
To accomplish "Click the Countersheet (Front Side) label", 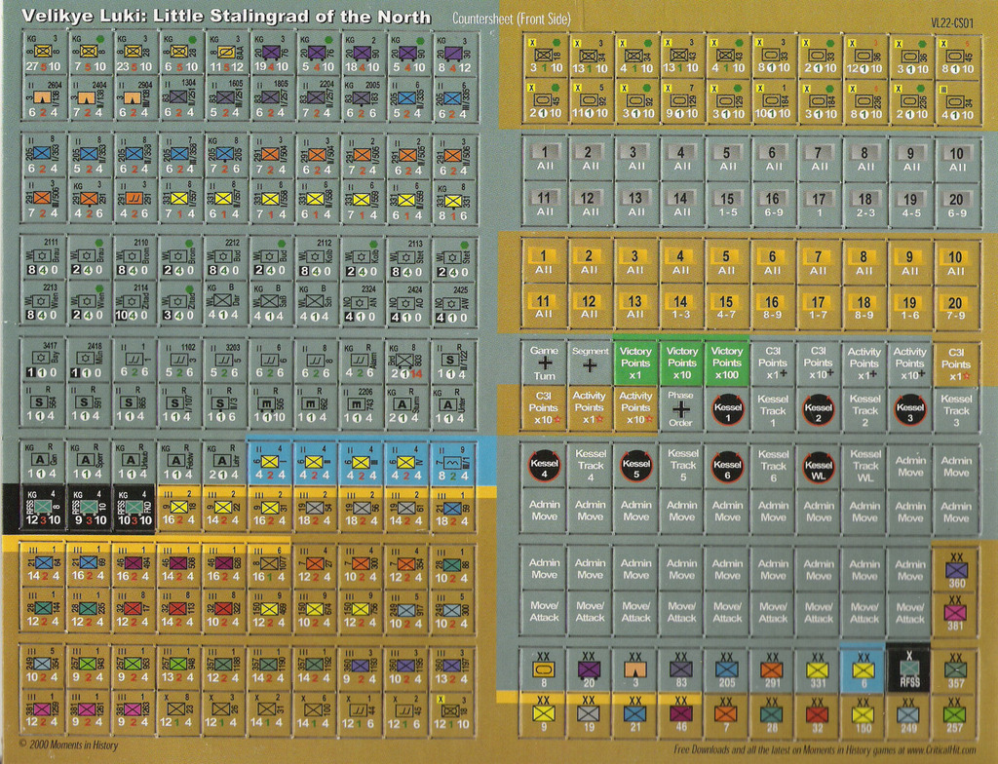I will [x=512, y=19].
